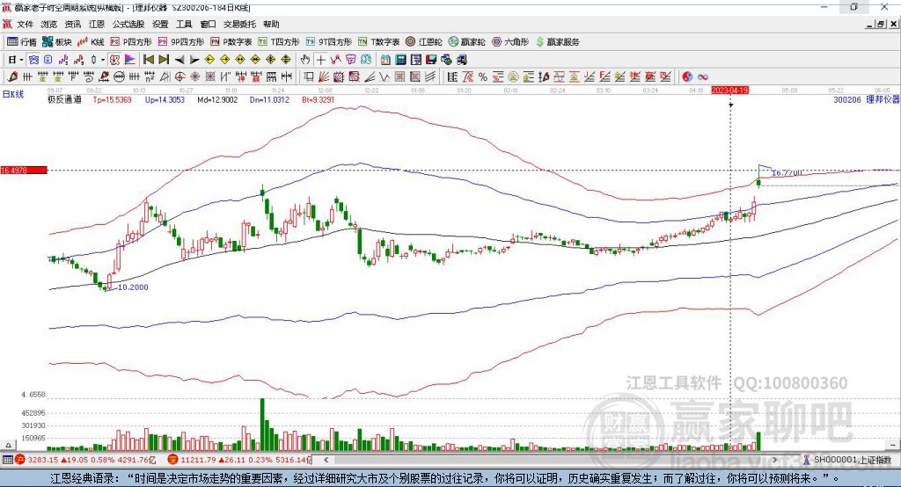Open the T数字表 tool

click(378, 42)
